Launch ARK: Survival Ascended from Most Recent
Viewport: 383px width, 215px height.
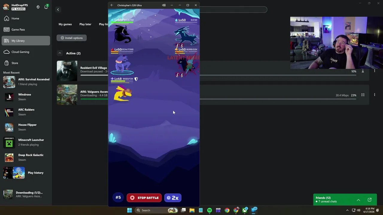click(x=26, y=82)
